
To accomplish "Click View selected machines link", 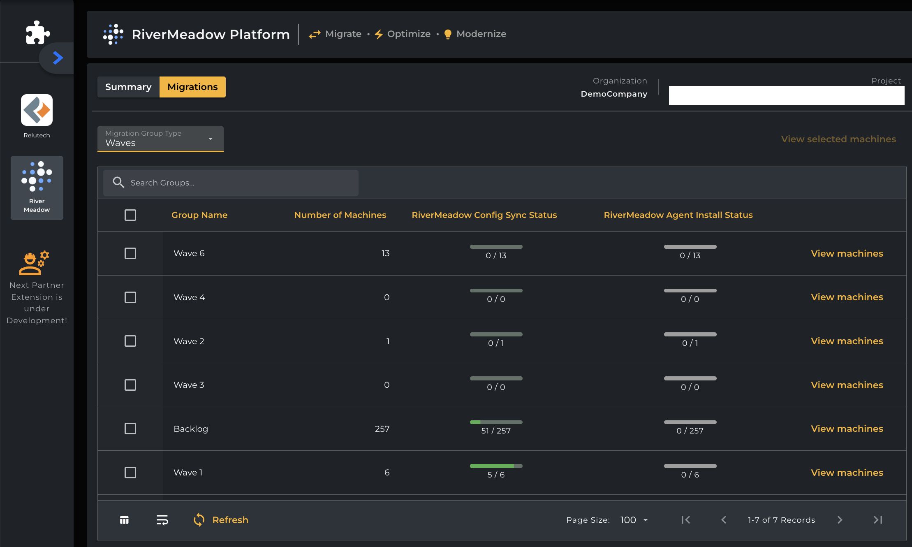I will [x=838, y=139].
